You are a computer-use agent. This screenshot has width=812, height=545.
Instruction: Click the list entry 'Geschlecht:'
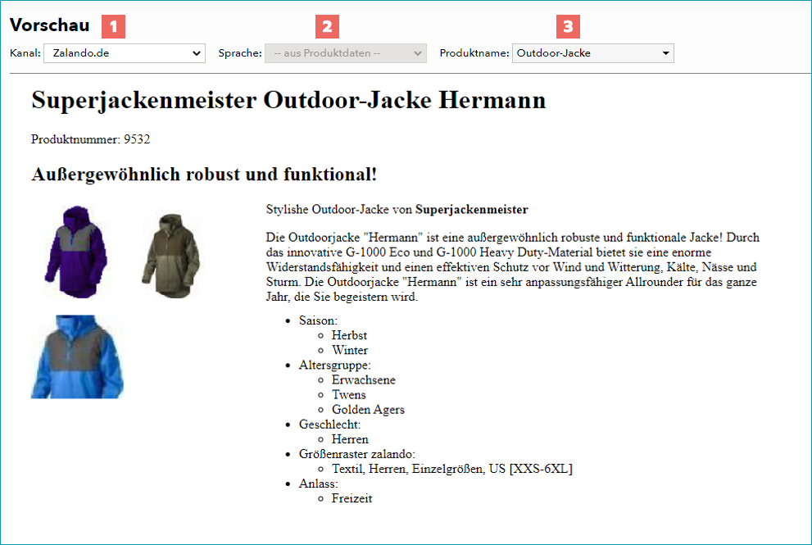click(329, 425)
